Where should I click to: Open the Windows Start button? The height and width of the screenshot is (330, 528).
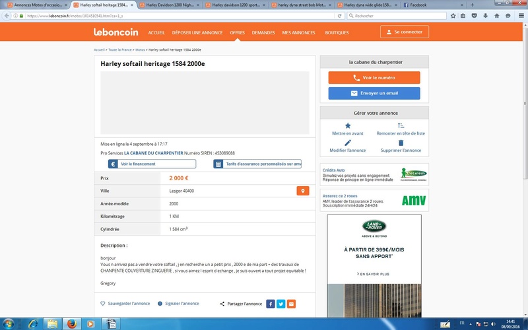8,324
